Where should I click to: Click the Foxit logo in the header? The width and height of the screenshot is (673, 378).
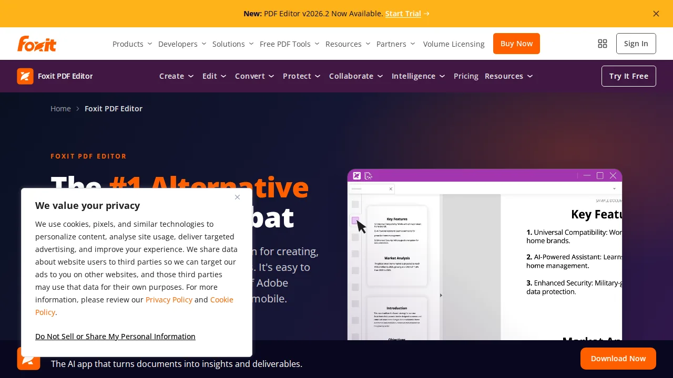[37, 44]
